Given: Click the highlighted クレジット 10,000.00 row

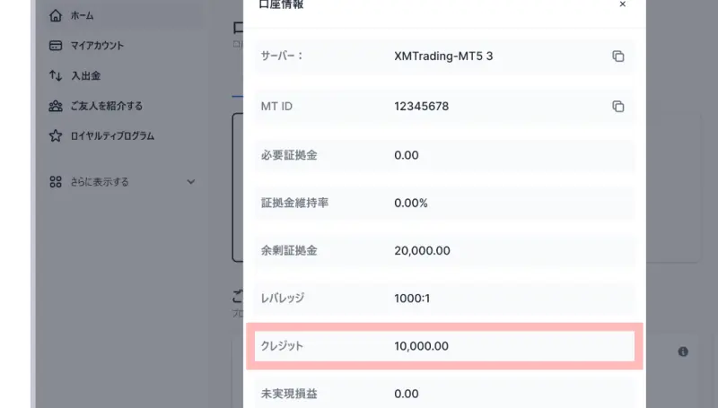Looking at the screenshot, I should 444,346.
